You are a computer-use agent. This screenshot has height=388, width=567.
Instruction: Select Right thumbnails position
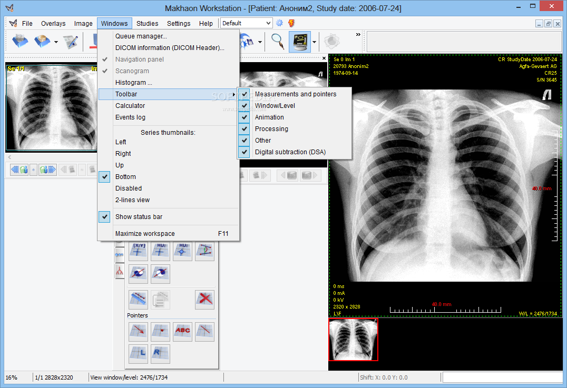pos(169,154)
